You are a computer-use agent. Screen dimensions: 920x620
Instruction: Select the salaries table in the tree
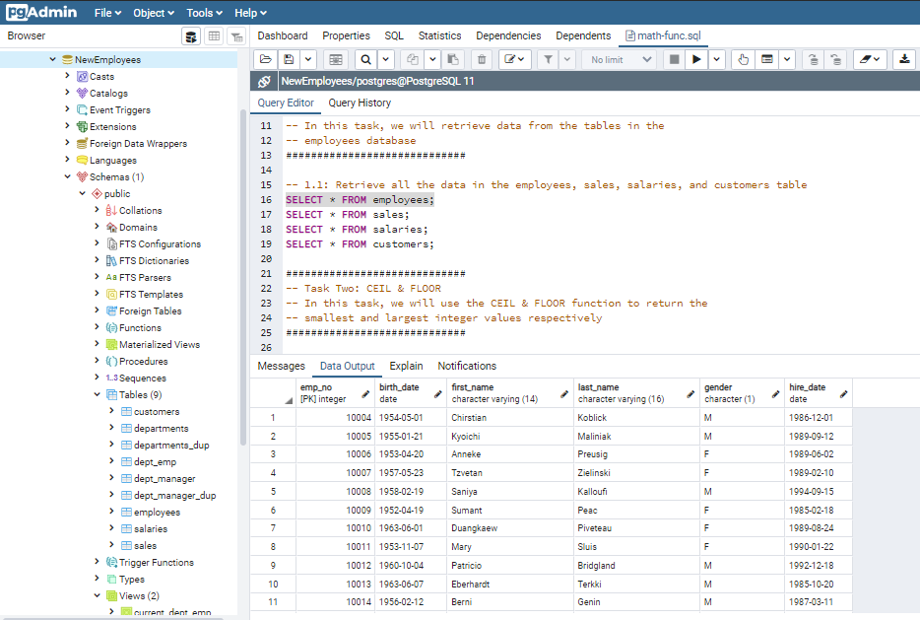coord(150,529)
